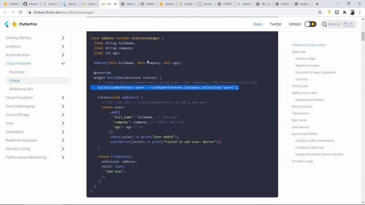Close the active Cloud Firestore tab
365x205 pixels.
pyautogui.click(x=115, y=4)
